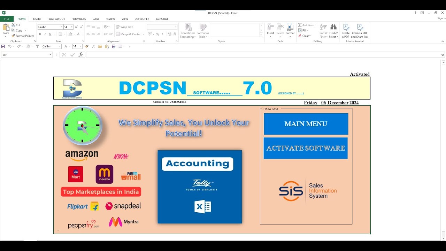Increase font size with the large A icon
Image resolution: width=446 pixels, height=251 pixels.
pos(77,27)
